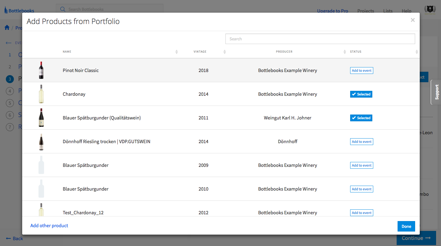
Task: Focus the Search Bottlebooks top field
Action: point(109,9)
